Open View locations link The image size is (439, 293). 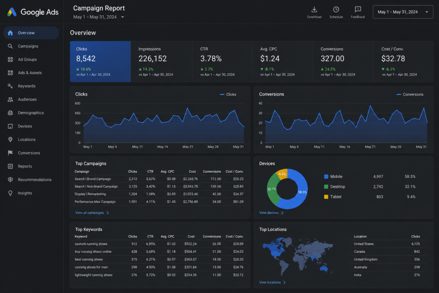[270, 282]
